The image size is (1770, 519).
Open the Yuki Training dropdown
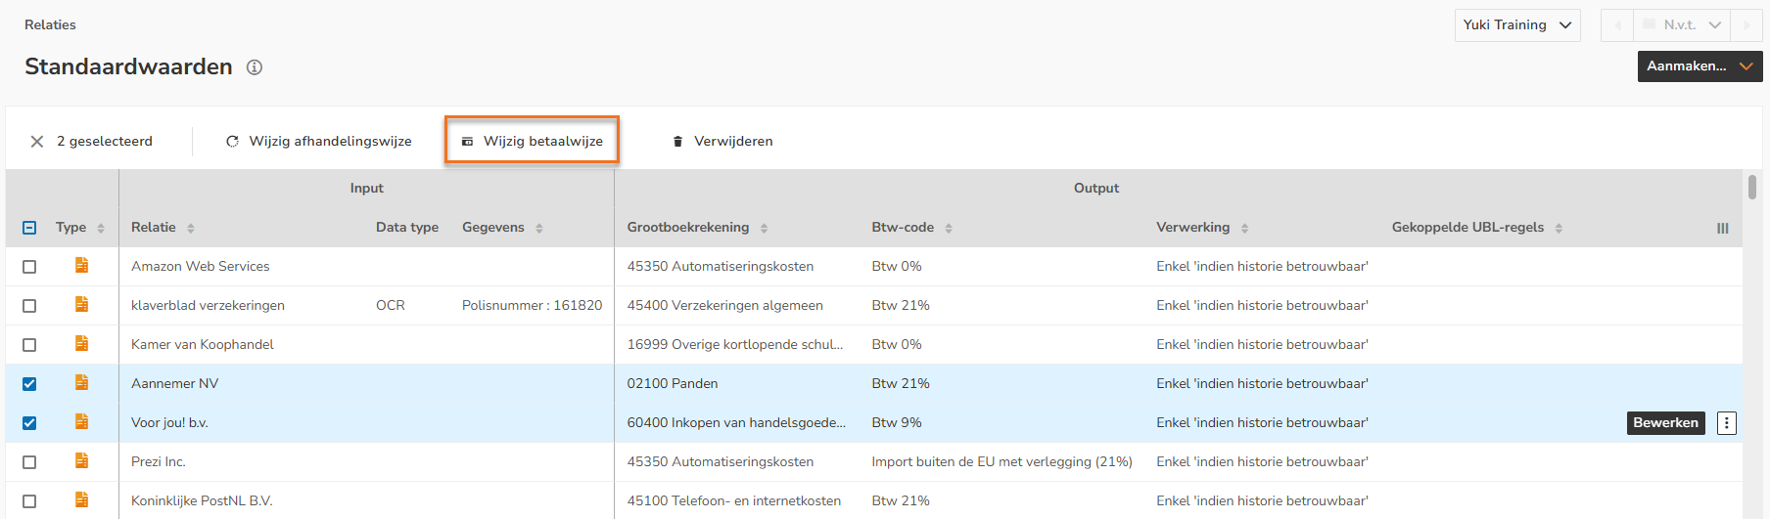tap(1516, 25)
